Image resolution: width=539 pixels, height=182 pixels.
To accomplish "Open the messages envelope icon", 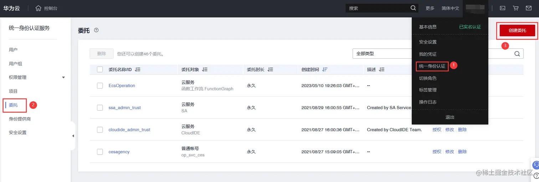I will 528,8.
